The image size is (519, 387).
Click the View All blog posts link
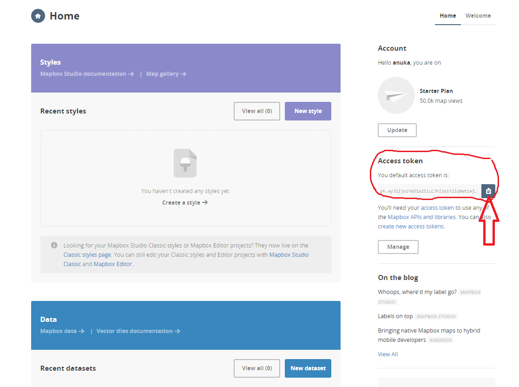pyautogui.click(x=388, y=354)
